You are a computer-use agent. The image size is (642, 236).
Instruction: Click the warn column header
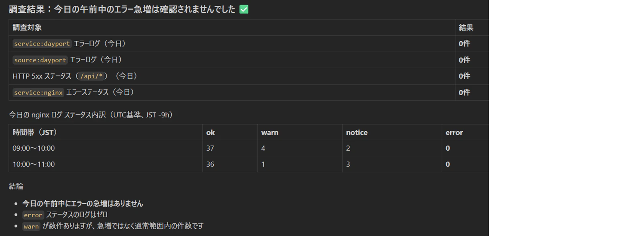click(270, 132)
